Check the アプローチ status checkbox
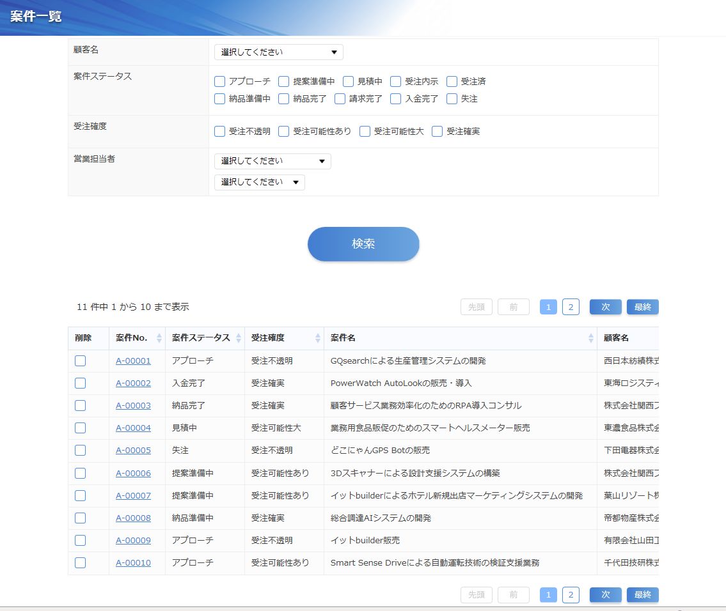 220,81
